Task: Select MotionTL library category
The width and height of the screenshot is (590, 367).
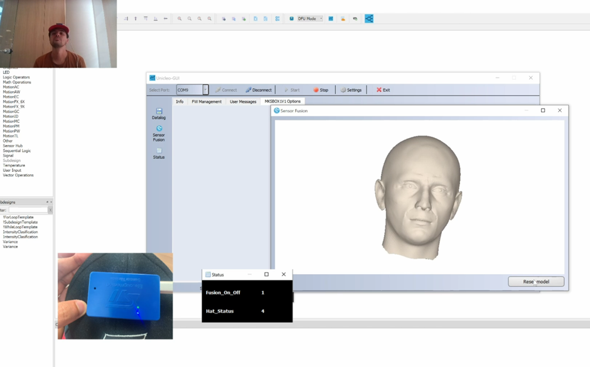Action: pyautogui.click(x=11, y=136)
